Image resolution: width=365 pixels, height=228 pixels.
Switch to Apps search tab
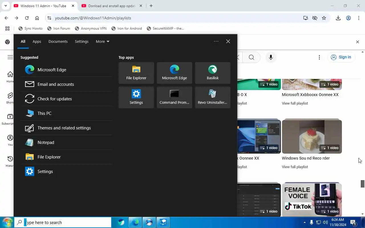tap(37, 41)
